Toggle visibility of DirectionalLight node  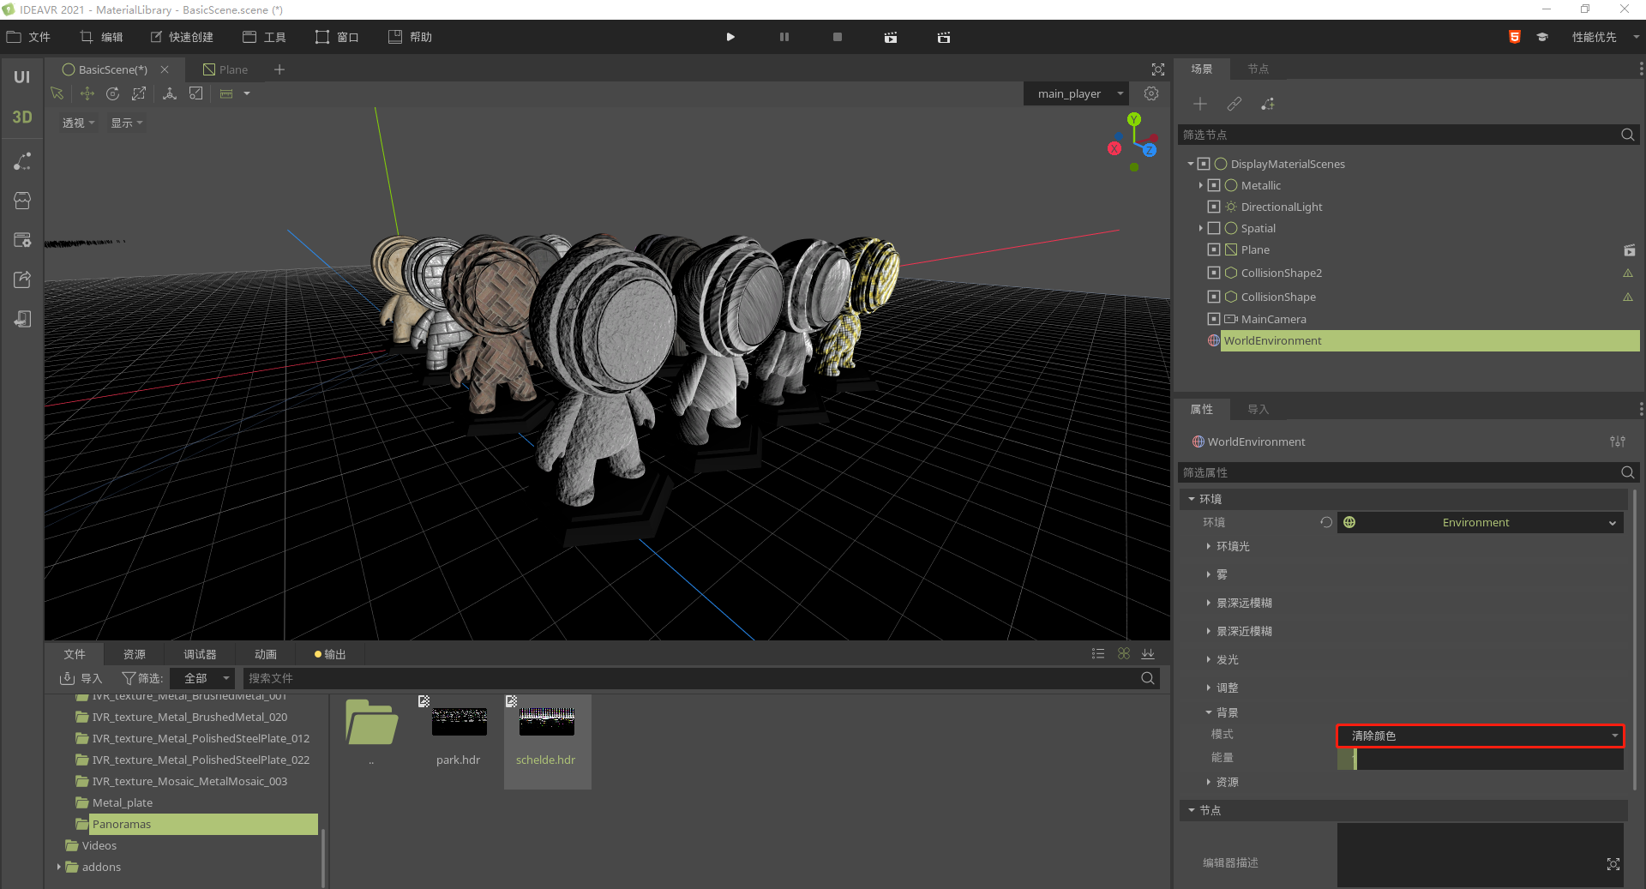(x=1214, y=207)
